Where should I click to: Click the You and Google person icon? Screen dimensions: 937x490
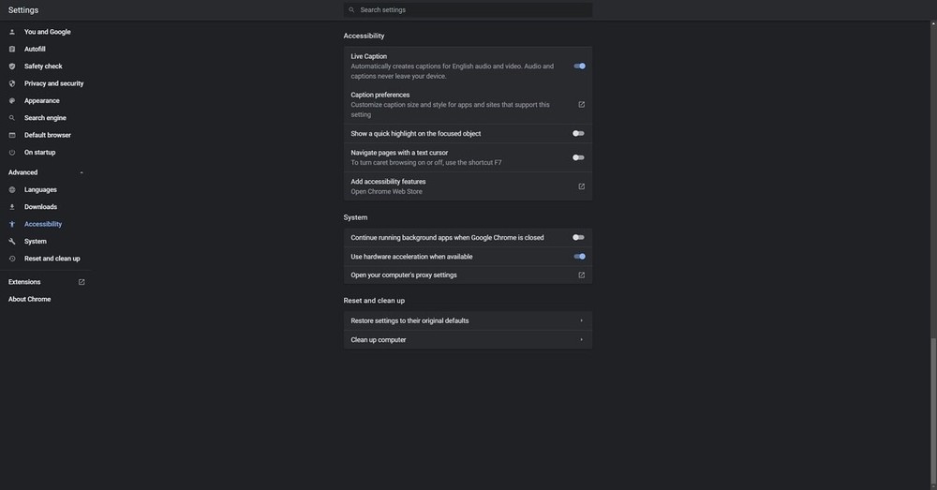click(x=12, y=32)
